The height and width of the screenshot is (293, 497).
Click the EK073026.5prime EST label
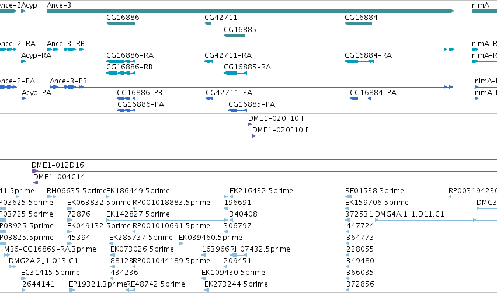click(x=143, y=249)
